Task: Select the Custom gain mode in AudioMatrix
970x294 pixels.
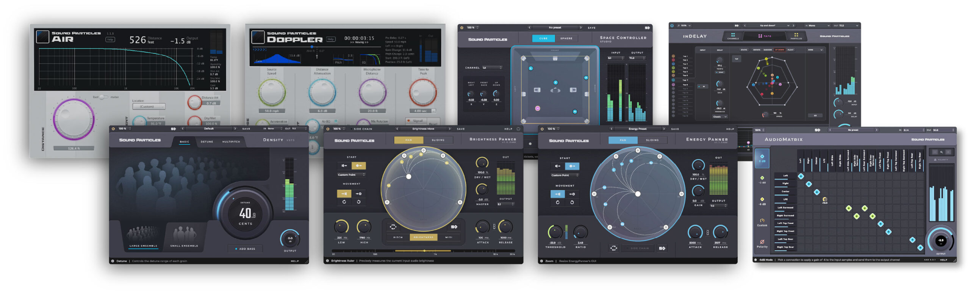Action: 762,222
